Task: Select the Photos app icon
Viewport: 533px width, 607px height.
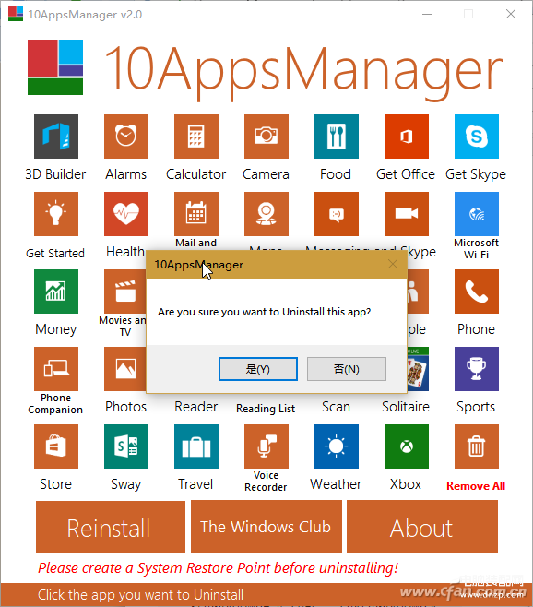Action: (125, 369)
